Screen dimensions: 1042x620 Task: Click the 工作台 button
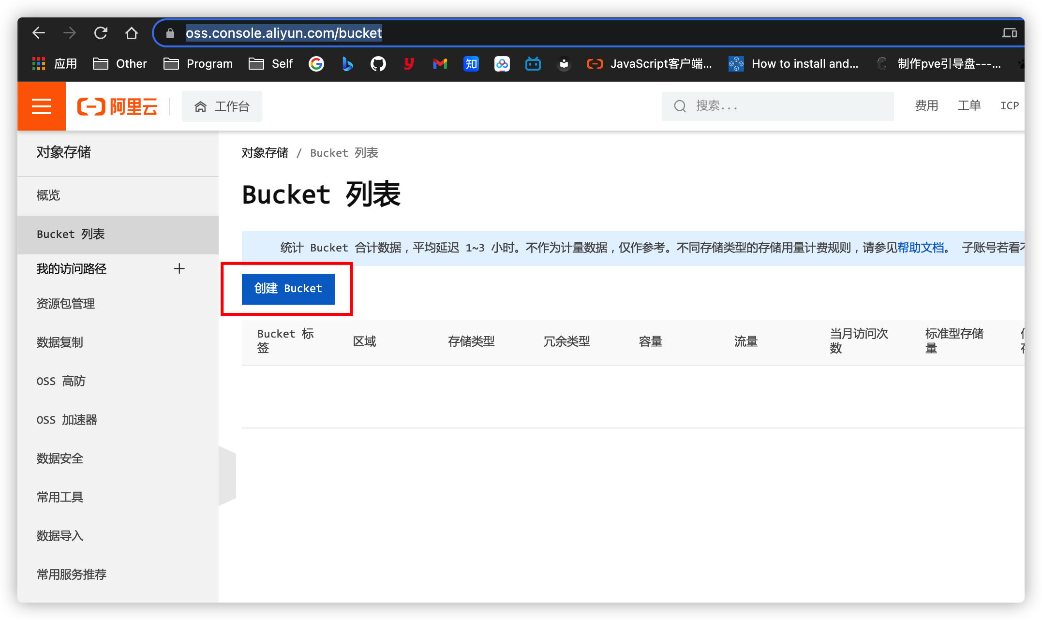(x=222, y=106)
